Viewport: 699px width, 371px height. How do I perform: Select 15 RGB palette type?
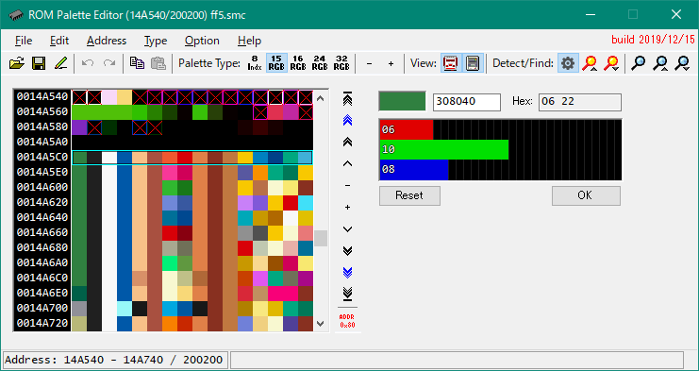tap(276, 63)
